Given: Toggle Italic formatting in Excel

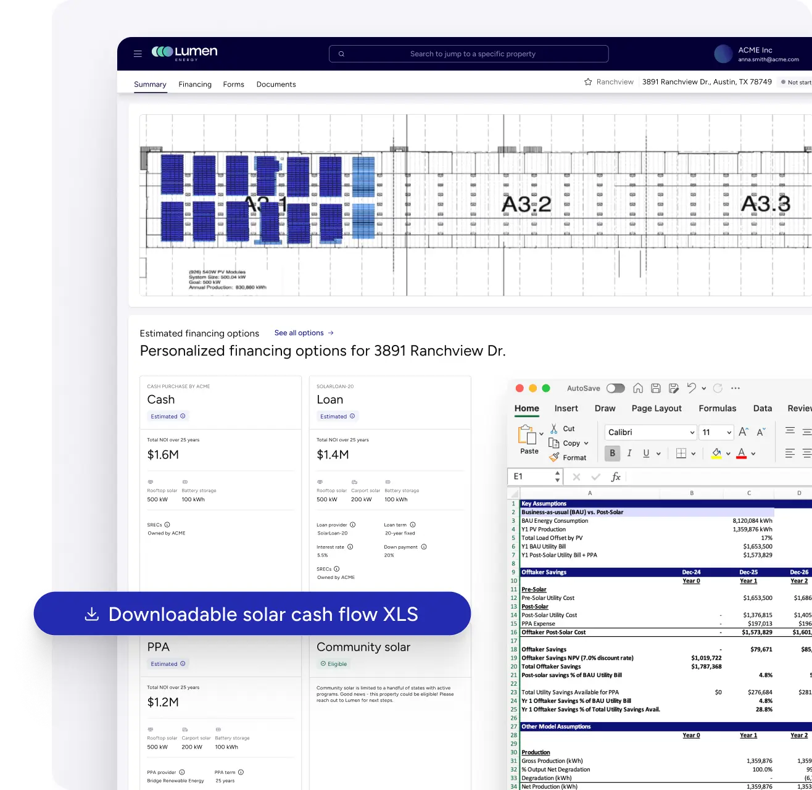Looking at the screenshot, I should 629,453.
